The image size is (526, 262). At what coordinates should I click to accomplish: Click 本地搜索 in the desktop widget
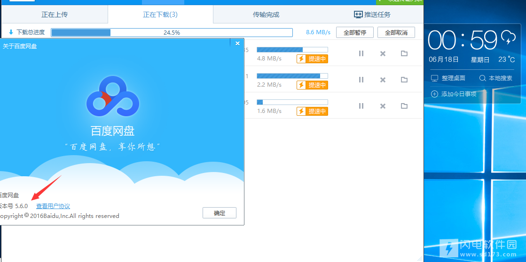coord(500,78)
